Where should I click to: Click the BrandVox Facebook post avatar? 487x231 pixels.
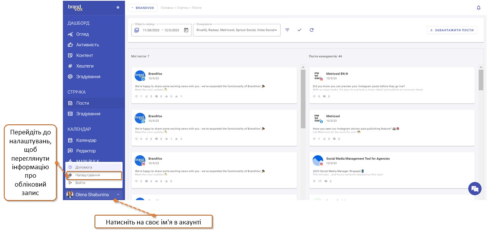(140, 118)
